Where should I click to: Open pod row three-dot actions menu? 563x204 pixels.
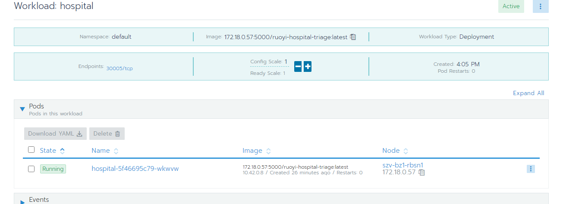[531, 169]
